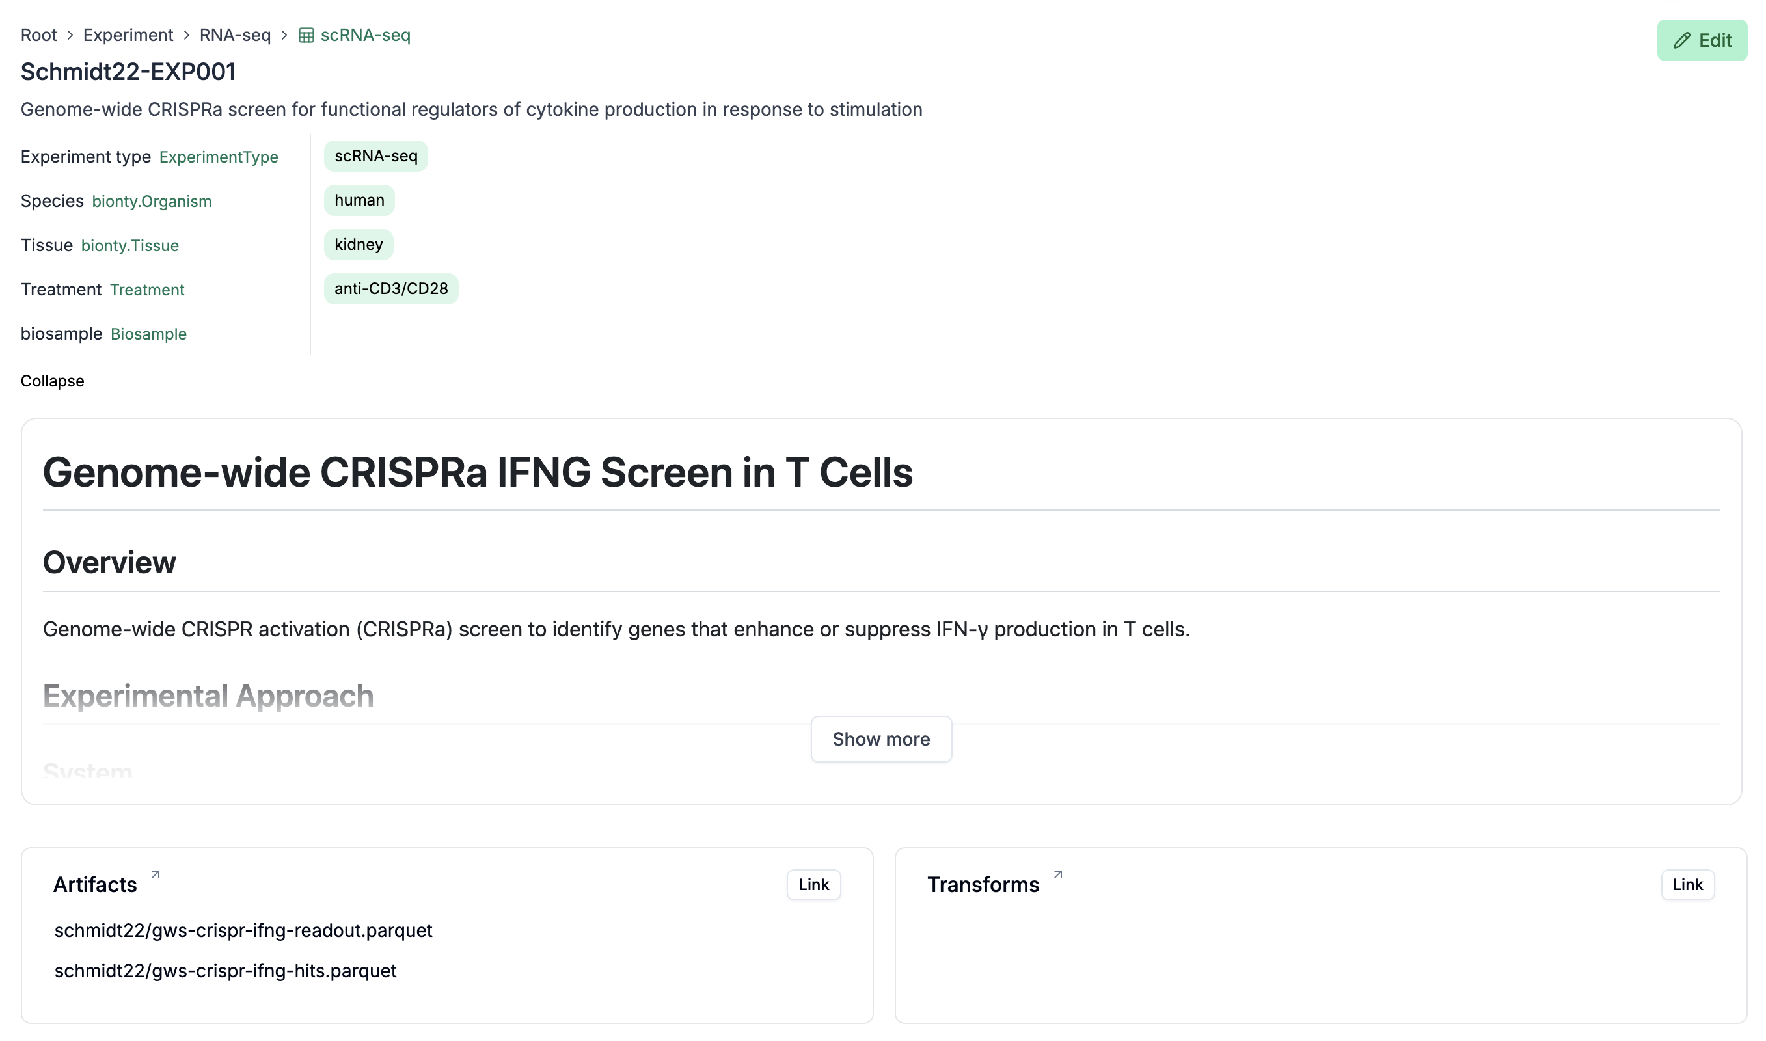Viewport: 1766px width, 1041px height.
Task: Click the table icon beside scRNA-seq breadcrumb
Action: pyautogui.click(x=306, y=35)
